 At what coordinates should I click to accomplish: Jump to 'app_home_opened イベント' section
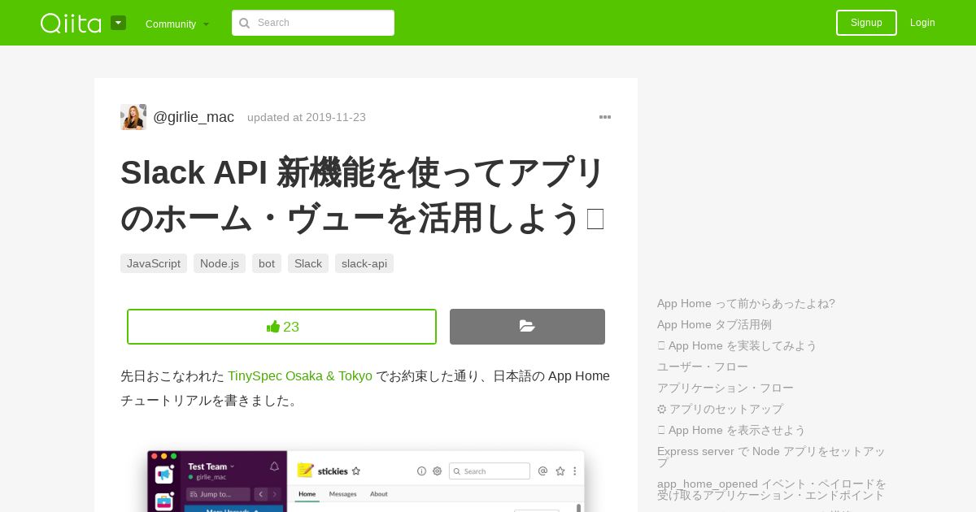(x=772, y=489)
